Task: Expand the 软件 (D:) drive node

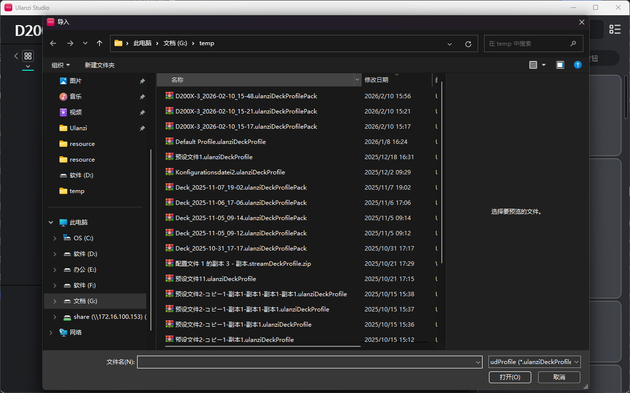Action: [x=55, y=254]
